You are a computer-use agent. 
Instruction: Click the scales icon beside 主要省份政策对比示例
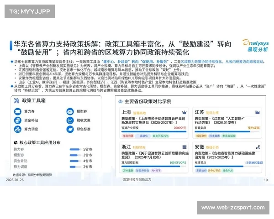(x=121, y=101)
